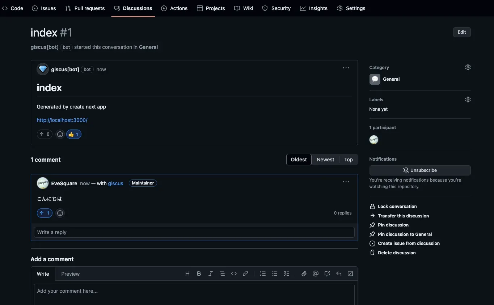Open EveSquare's profile from the comment author name

click(x=64, y=183)
